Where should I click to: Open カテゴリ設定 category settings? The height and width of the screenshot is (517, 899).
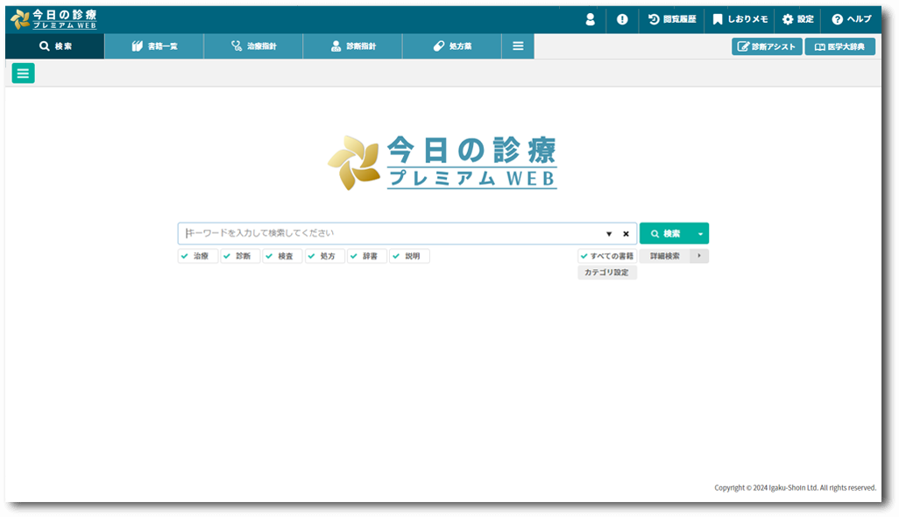607,273
